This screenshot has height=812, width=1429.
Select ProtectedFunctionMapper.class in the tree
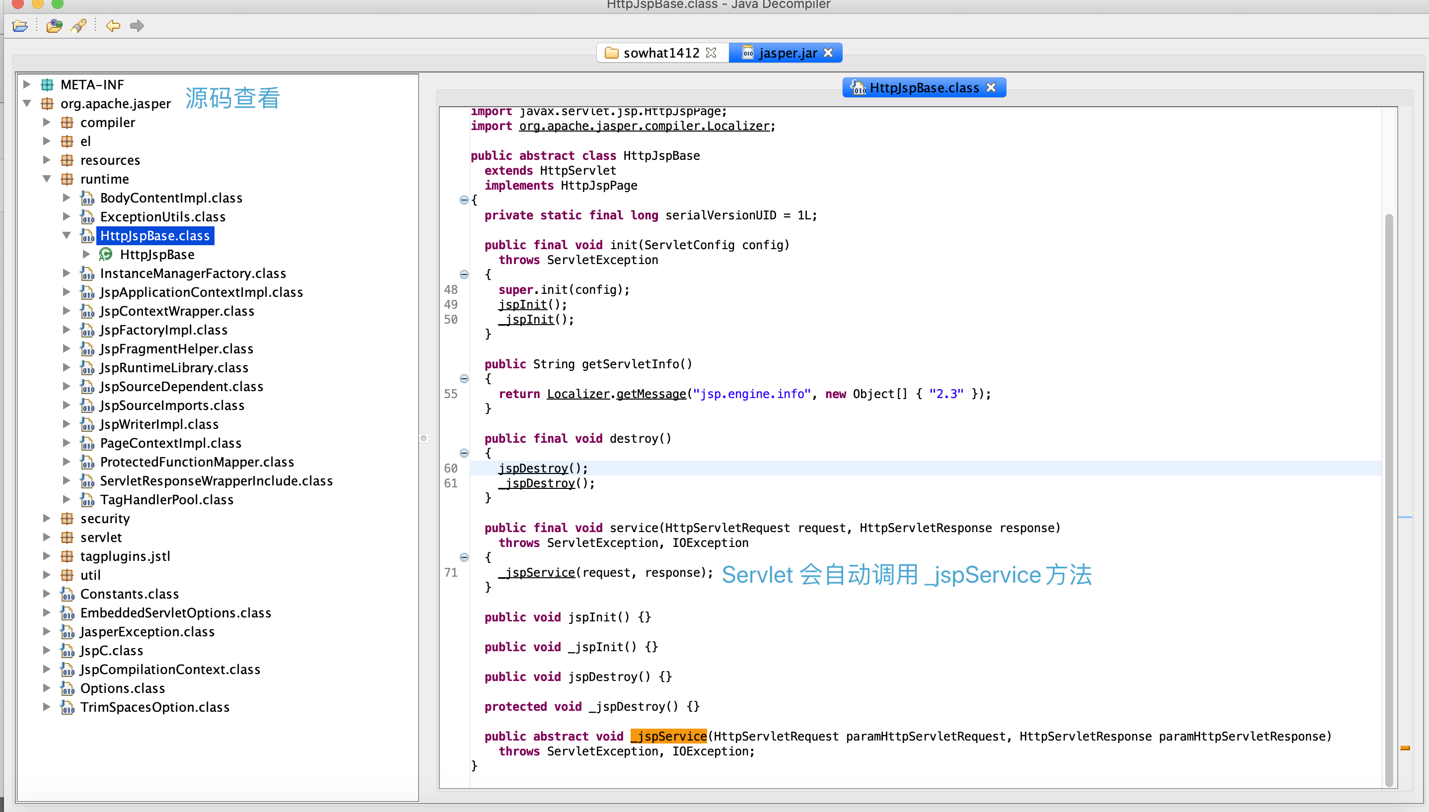(197, 462)
